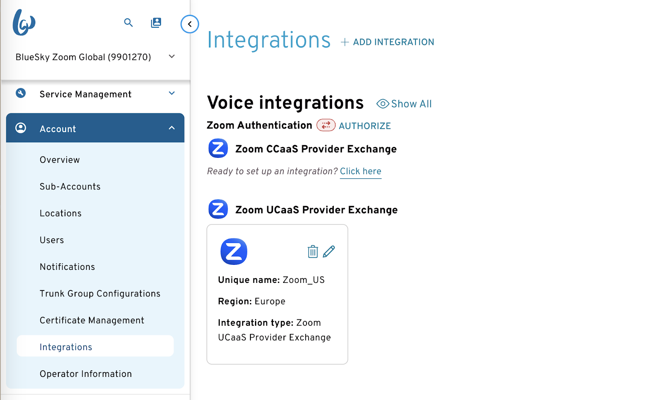Click the Zoom CCaaS Provider Exchange logo
Image resolution: width=671 pixels, height=400 pixels.
[x=218, y=148]
